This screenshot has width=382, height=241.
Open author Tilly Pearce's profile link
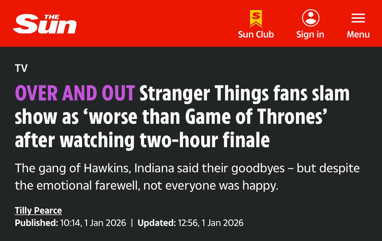[38, 211]
